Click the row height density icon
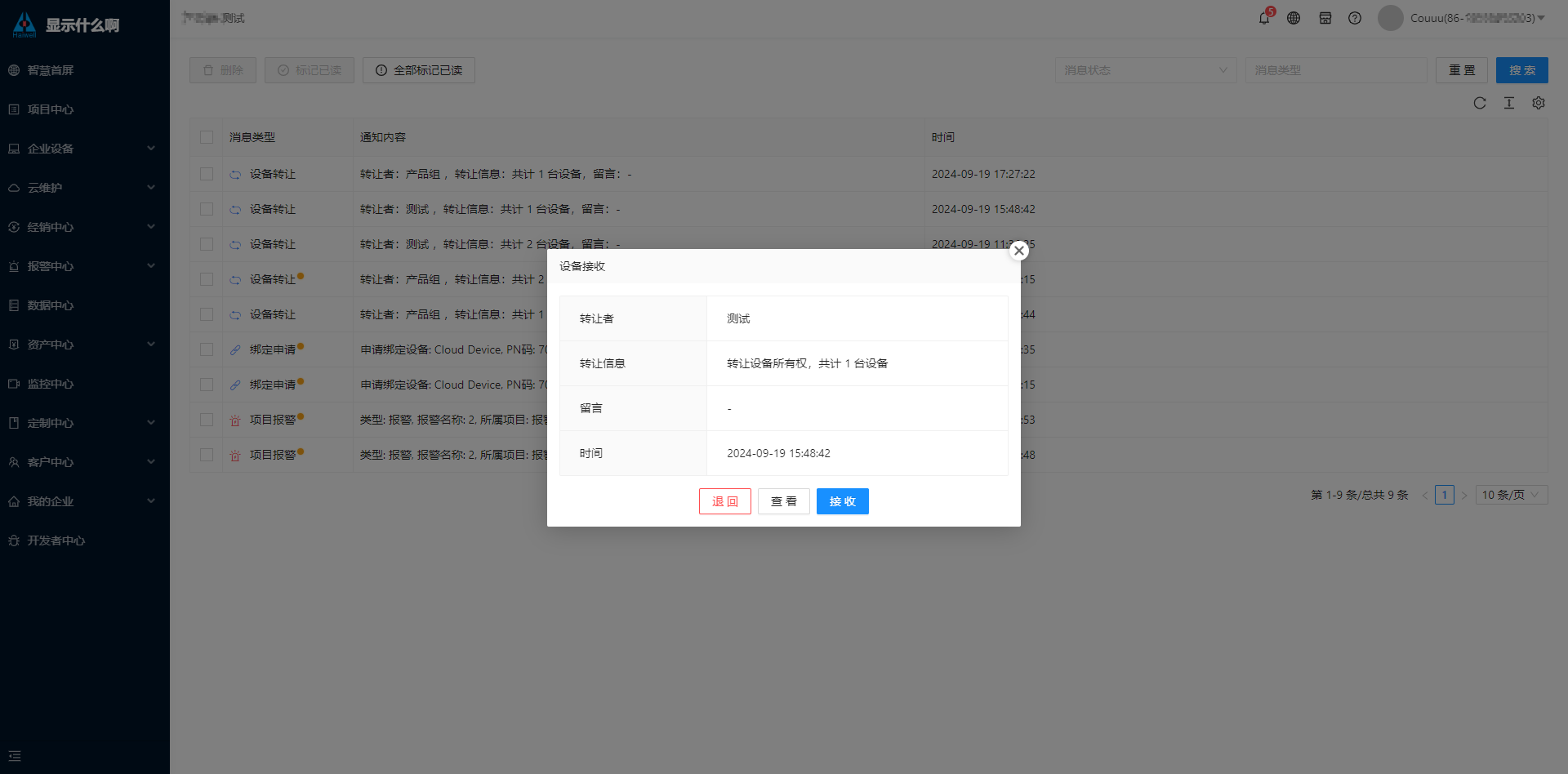This screenshot has height=774, width=1568. [x=1509, y=103]
